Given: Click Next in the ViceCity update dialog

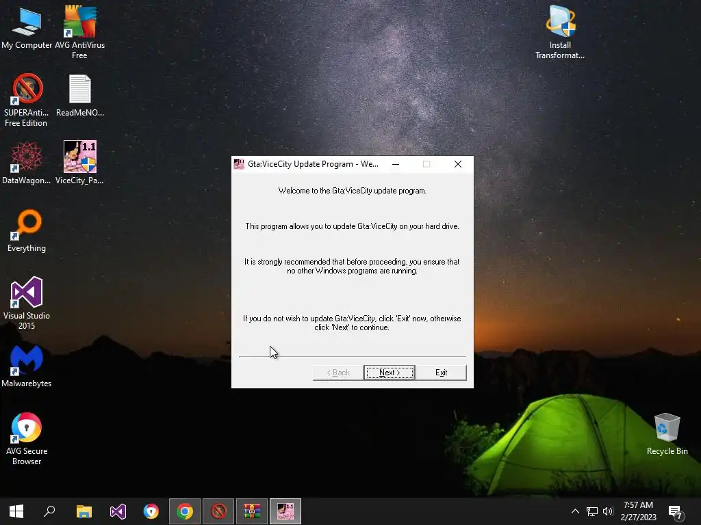Looking at the screenshot, I should (x=390, y=373).
